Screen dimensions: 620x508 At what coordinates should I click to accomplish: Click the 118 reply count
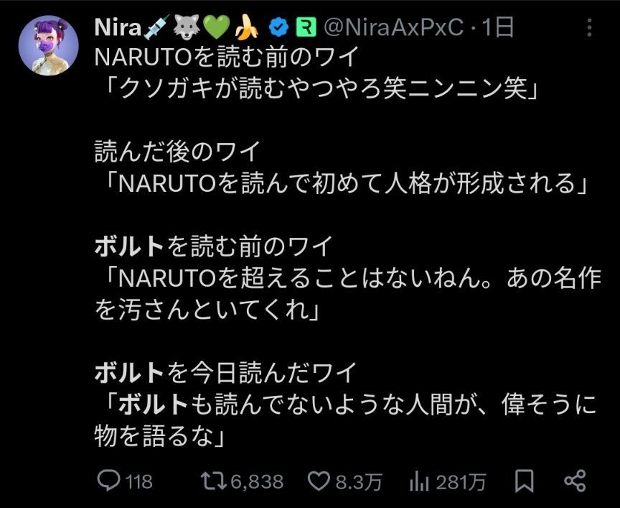(138, 481)
